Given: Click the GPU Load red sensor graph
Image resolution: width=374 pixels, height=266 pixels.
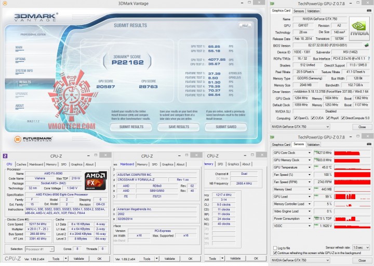Looking at the screenshot, I should (352, 197).
